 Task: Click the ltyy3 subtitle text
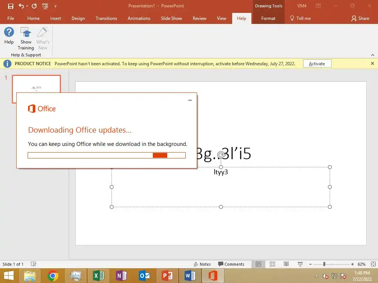(221, 172)
